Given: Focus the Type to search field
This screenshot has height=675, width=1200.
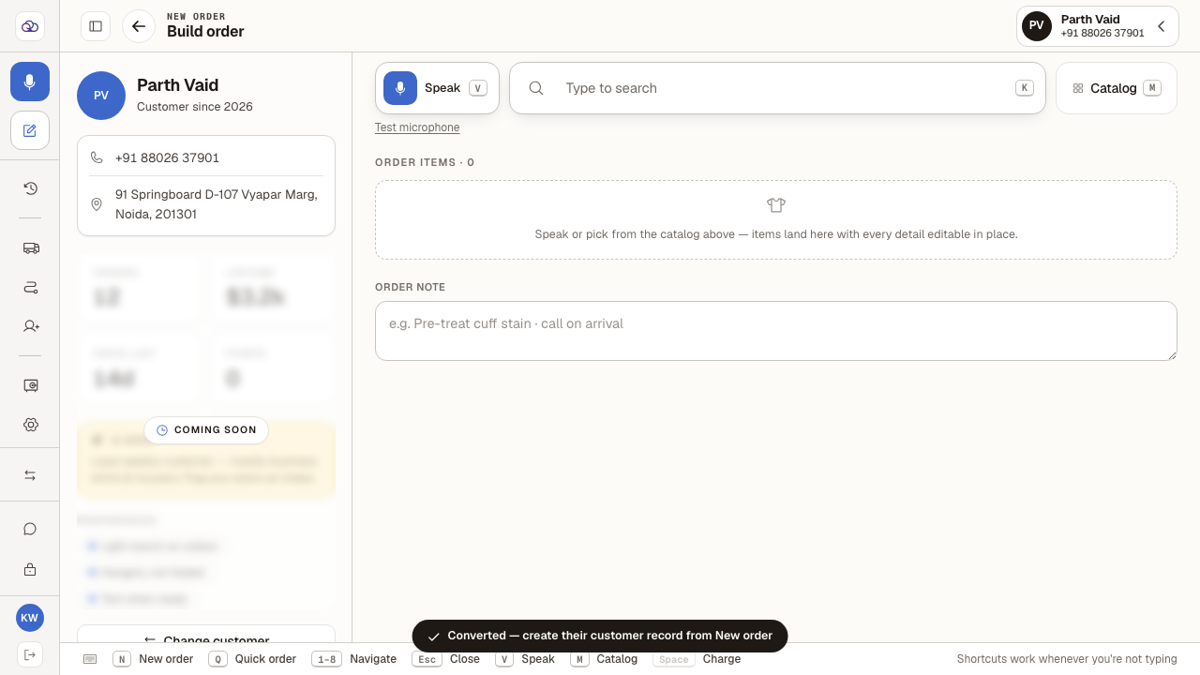Looking at the screenshot, I should click(777, 88).
